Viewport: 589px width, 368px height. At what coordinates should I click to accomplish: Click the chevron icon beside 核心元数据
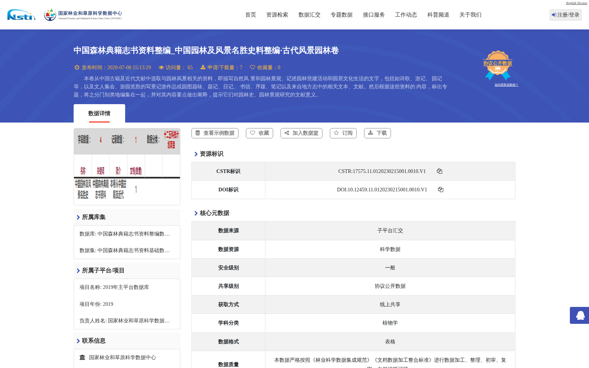(x=196, y=213)
